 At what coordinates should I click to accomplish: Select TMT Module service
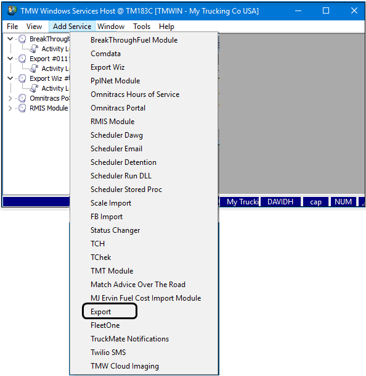[x=144, y=271]
